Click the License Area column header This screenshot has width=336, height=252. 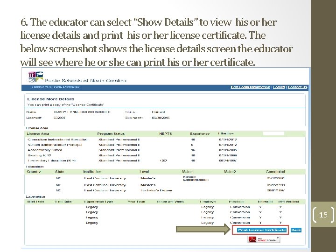click(x=38, y=134)
